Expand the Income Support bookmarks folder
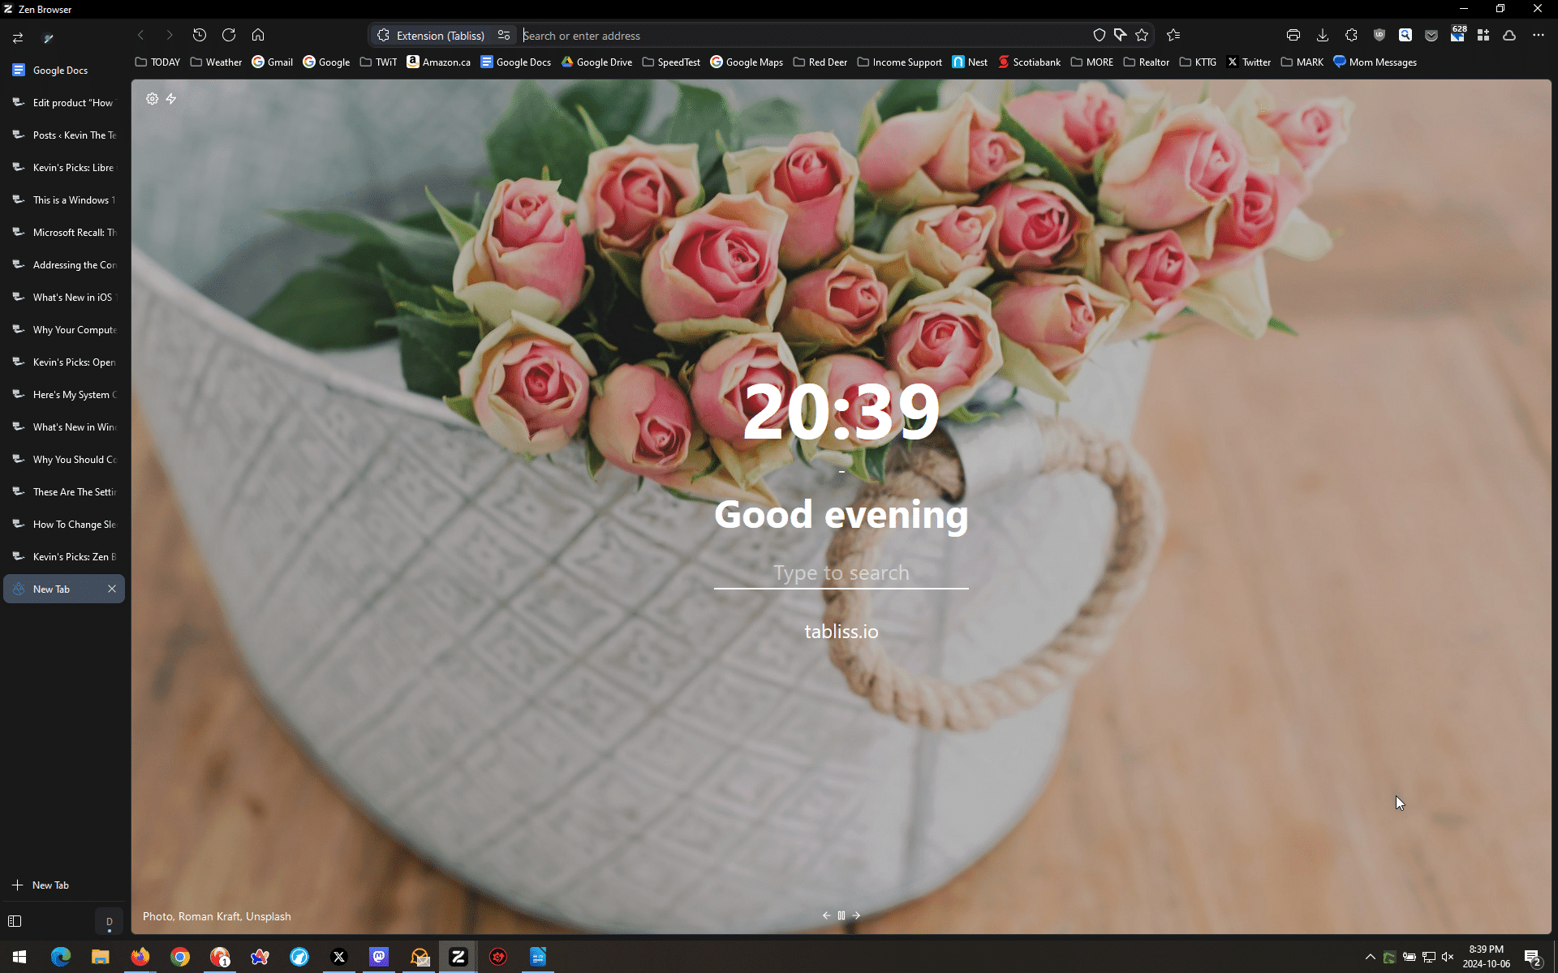 (x=899, y=62)
